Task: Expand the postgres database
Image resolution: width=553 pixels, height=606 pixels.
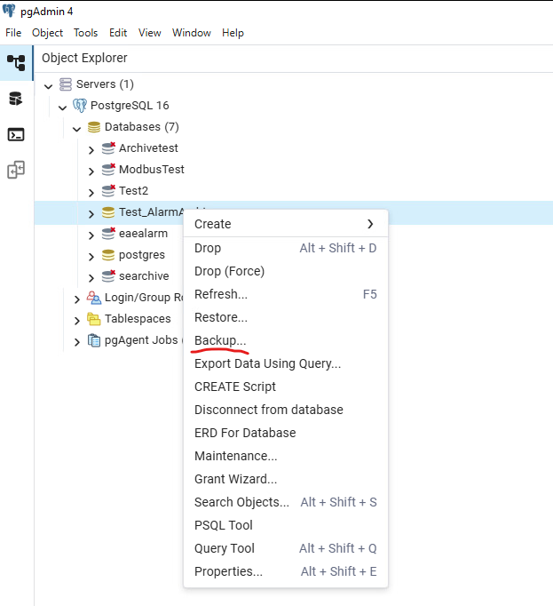Action: point(91,257)
